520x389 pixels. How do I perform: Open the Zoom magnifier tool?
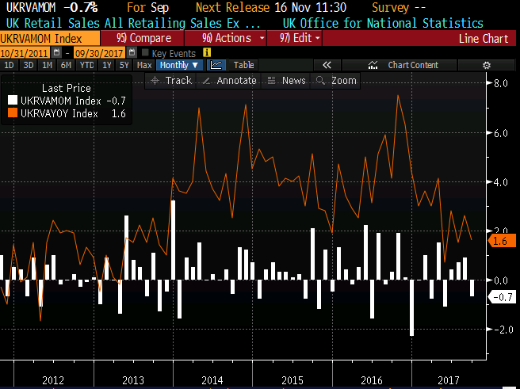click(x=337, y=81)
